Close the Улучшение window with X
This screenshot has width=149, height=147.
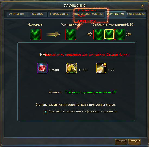(142, 6)
